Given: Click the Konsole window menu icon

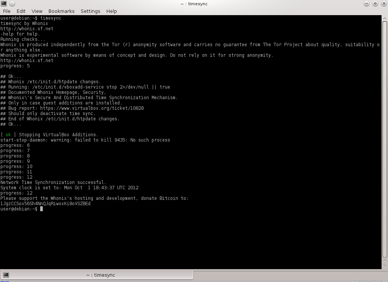Looking at the screenshot, I should click(x=4, y=3).
